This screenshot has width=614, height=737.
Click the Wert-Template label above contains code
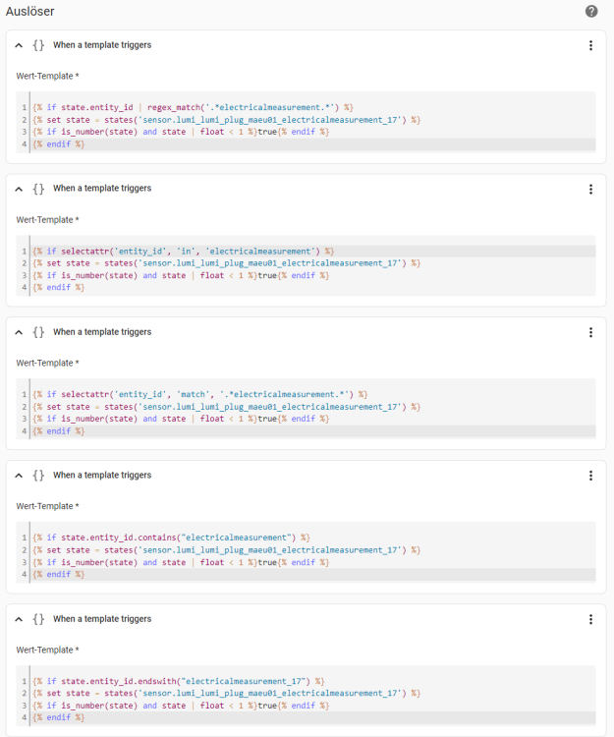click(x=47, y=506)
